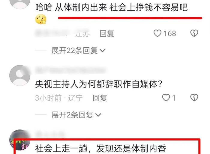Like the comment with 168 likes
This screenshot has width=210, height=154.
coord(157,33)
